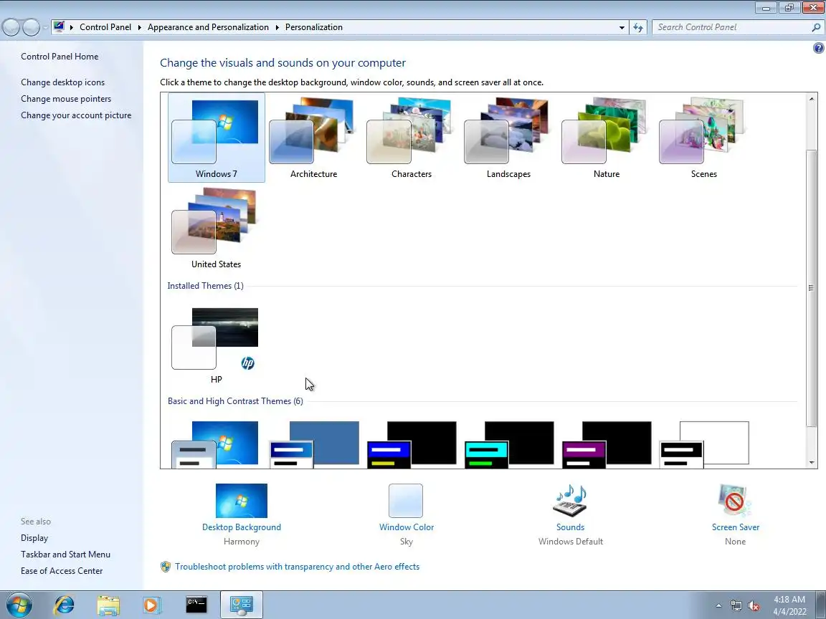The image size is (826, 619).
Task: Click the Screen Saver link text
Action: [x=736, y=527]
